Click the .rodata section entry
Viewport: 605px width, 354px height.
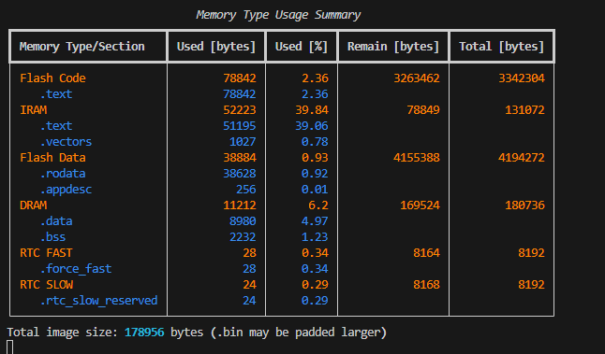point(63,174)
